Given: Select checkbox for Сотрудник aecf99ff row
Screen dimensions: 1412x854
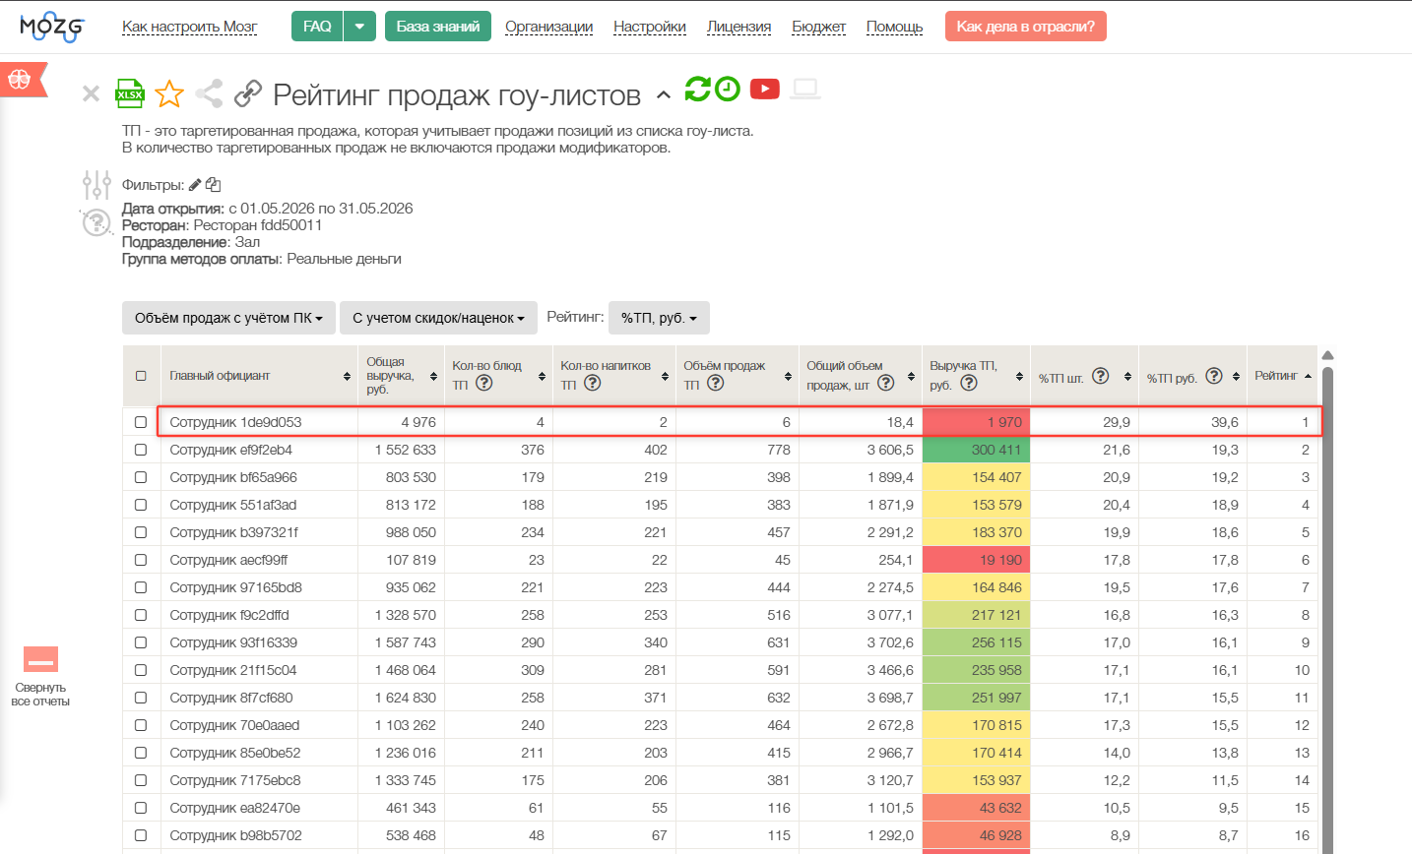Looking at the screenshot, I should click(x=141, y=560).
